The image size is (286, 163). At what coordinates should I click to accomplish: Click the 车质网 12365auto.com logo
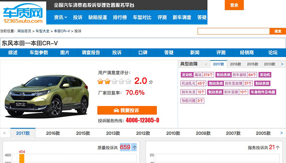23,13
